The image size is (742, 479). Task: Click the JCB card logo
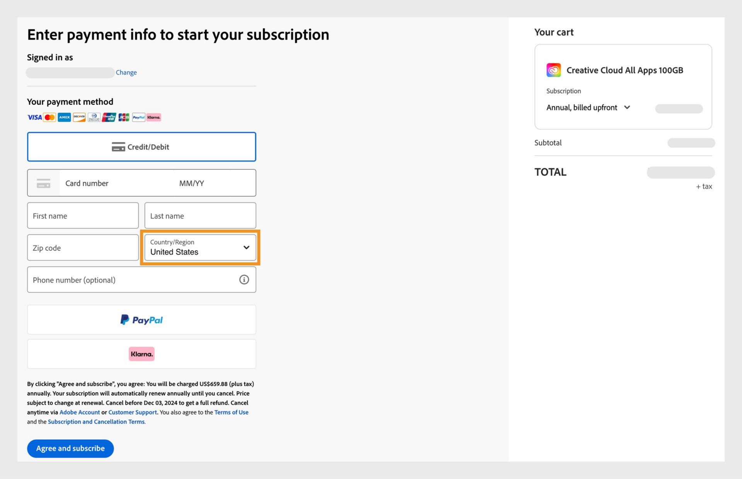pyautogui.click(x=124, y=117)
